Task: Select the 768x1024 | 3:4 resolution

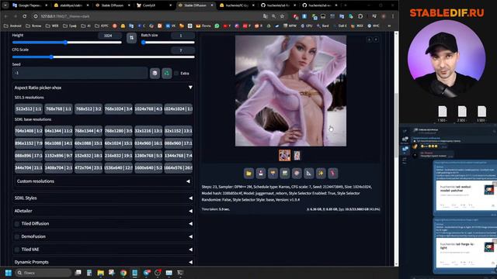Action: click(119, 108)
